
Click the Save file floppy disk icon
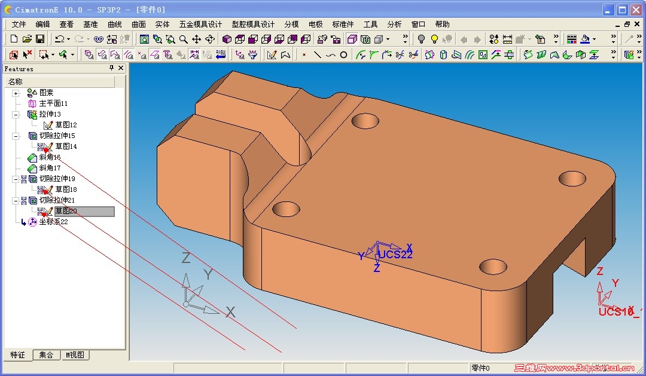[40, 39]
